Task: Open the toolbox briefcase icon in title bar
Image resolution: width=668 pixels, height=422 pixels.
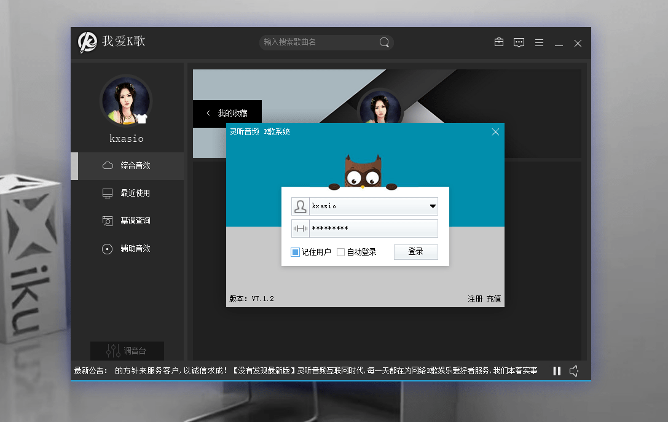Action: (499, 42)
